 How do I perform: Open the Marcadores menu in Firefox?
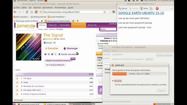[48, 8]
